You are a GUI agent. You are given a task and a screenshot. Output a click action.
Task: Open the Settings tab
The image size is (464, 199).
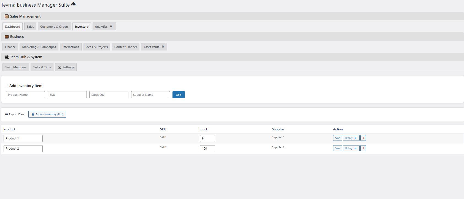(x=66, y=67)
